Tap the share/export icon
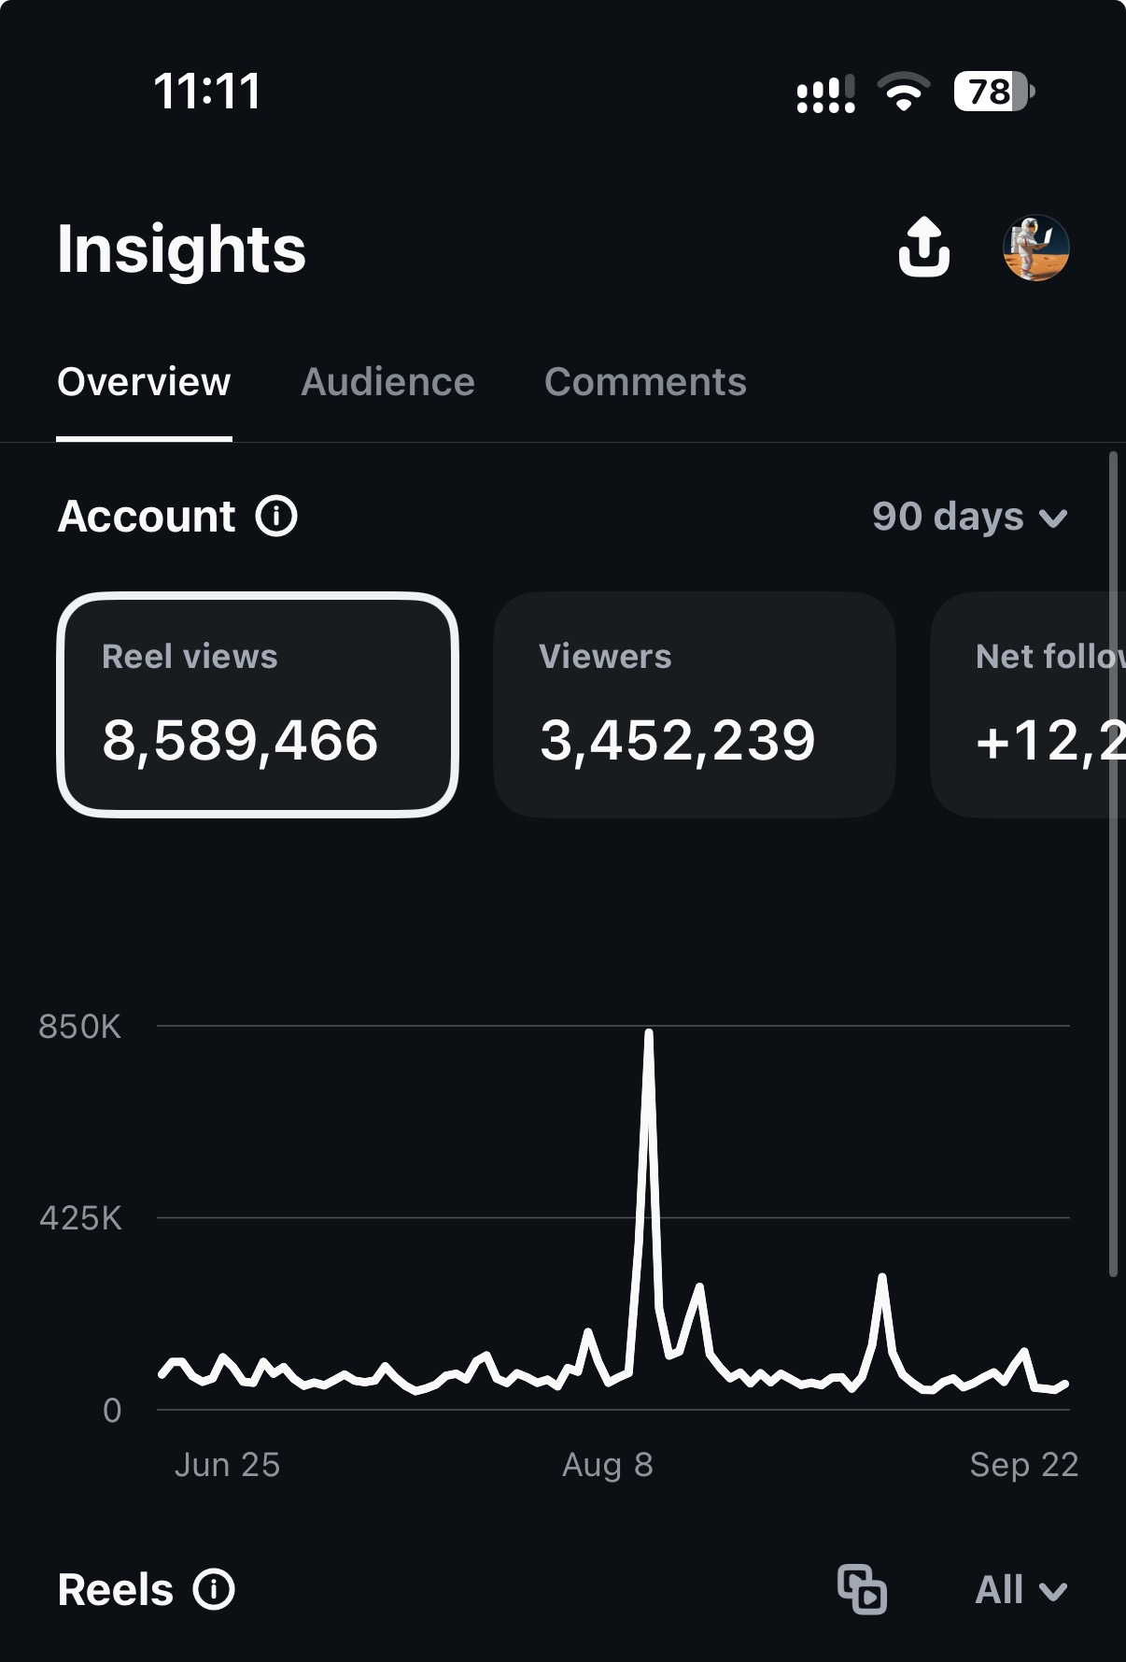The height and width of the screenshot is (1662, 1126). click(924, 248)
